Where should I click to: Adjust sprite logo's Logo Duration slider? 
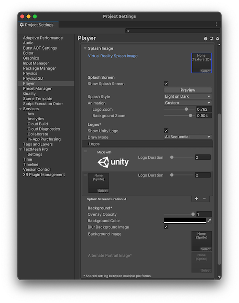182,175
